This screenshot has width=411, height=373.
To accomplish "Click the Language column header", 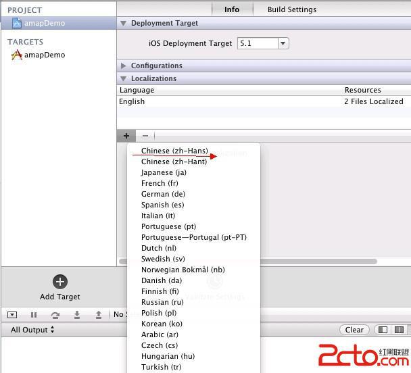I will coord(137,90).
